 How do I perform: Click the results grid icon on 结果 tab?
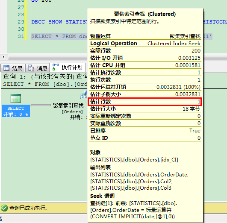6,68
